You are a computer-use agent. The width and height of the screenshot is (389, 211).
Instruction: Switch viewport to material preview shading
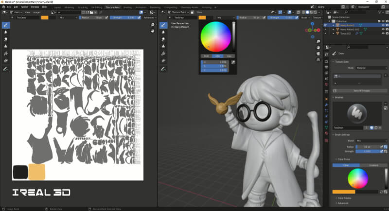click(311, 12)
